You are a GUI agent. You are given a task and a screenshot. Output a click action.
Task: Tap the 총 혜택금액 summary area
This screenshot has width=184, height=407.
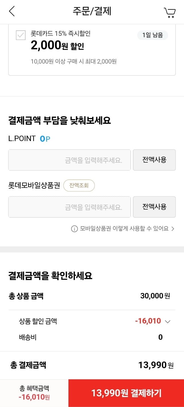(34, 393)
